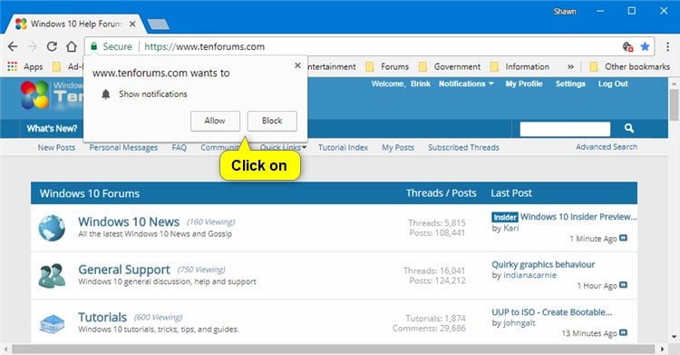
Task: Expand the Notifications dropdown
Action: tap(466, 84)
